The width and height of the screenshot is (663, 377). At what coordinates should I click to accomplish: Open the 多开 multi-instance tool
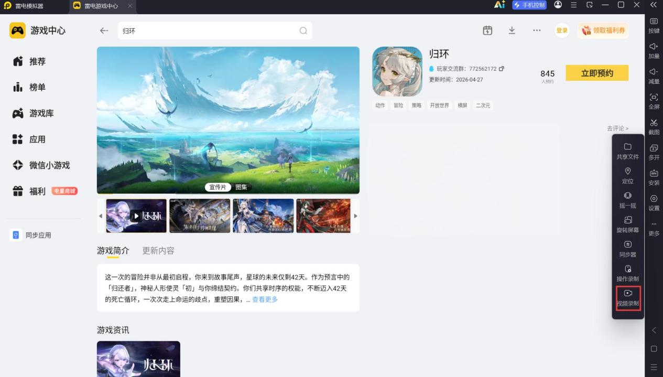coord(654,152)
